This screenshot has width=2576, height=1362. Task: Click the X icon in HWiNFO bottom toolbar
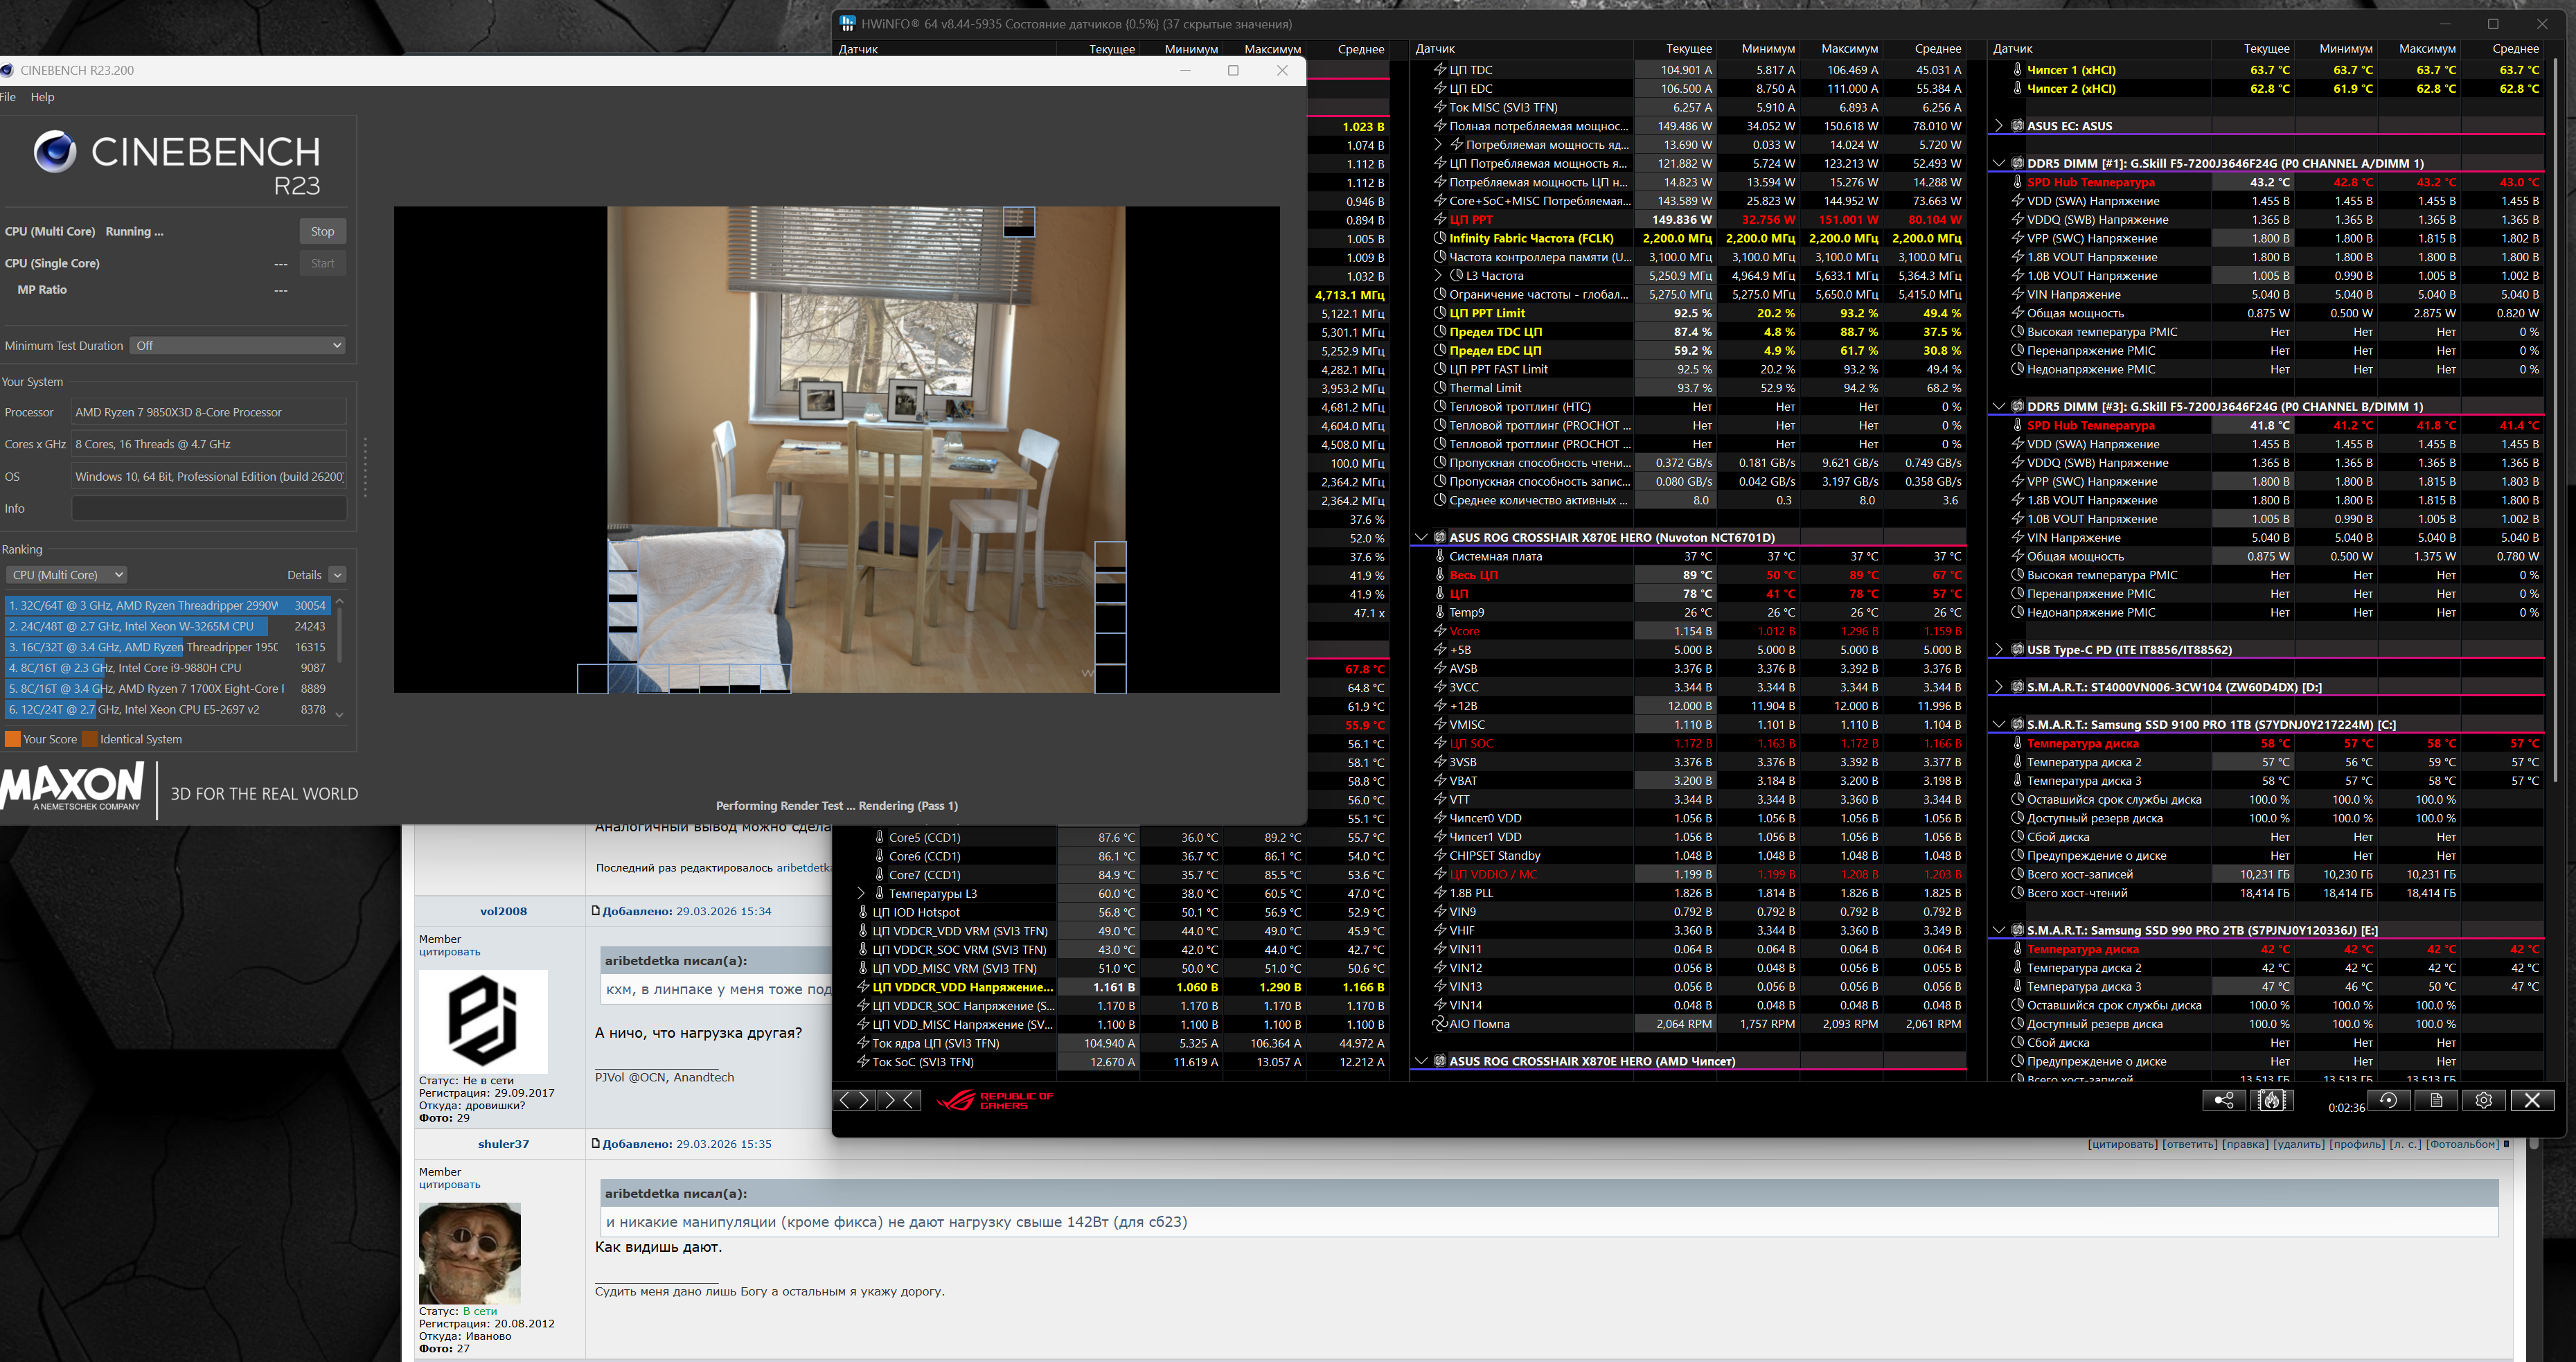point(2532,1100)
